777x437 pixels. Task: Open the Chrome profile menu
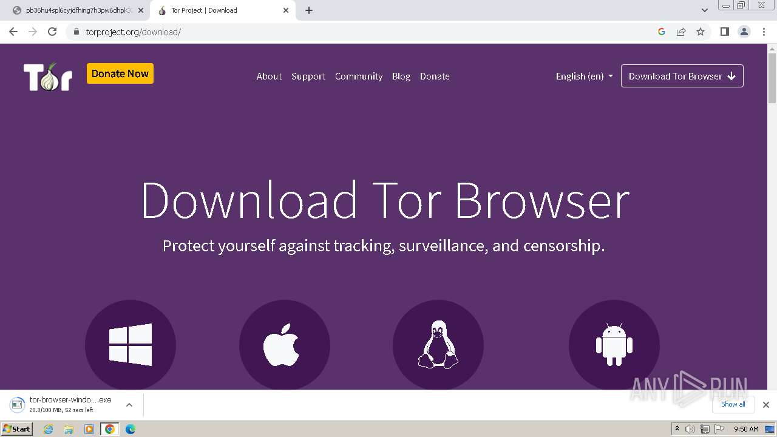tap(744, 32)
